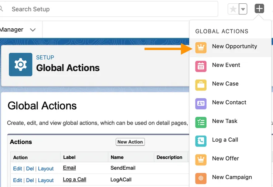Click Del link for LogACall action
The width and height of the screenshot is (273, 187).
pos(30,180)
